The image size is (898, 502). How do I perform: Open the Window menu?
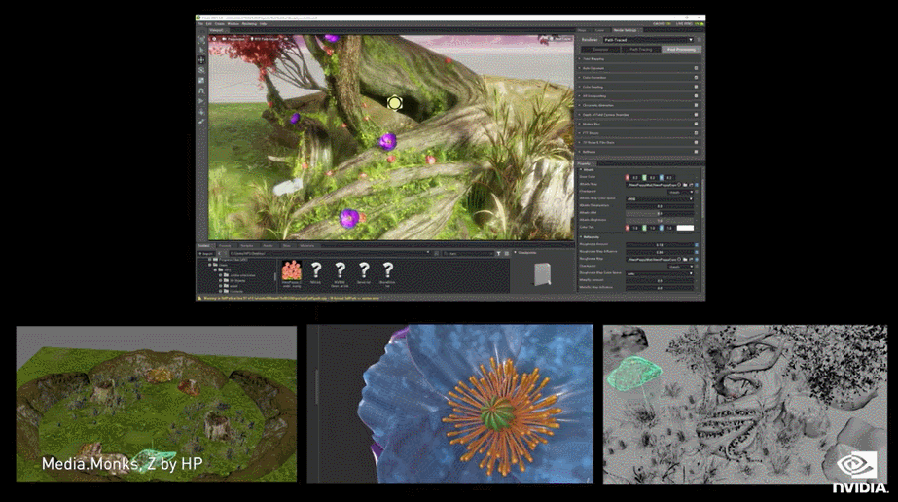[233, 24]
